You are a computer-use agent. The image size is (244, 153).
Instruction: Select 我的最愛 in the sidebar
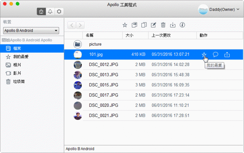coord(20,57)
